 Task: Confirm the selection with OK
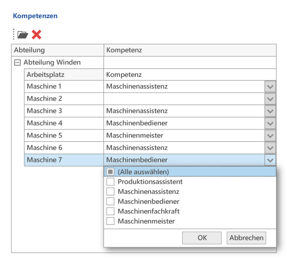pyautogui.click(x=202, y=238)
